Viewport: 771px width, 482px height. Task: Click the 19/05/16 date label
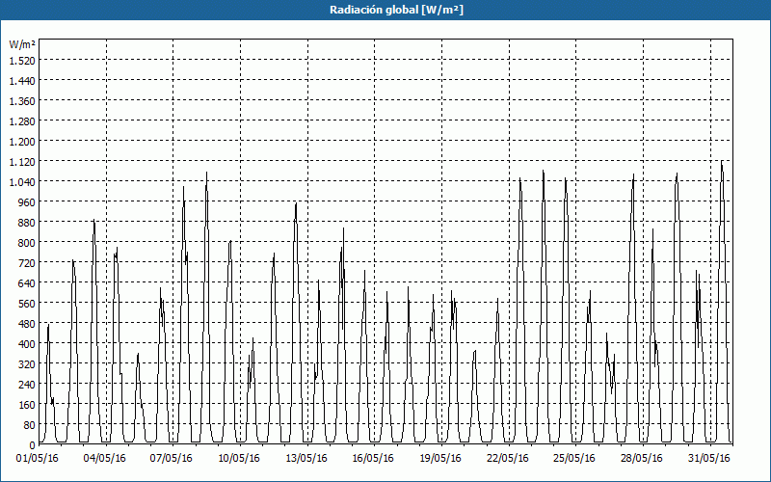(x=440, y=458)
